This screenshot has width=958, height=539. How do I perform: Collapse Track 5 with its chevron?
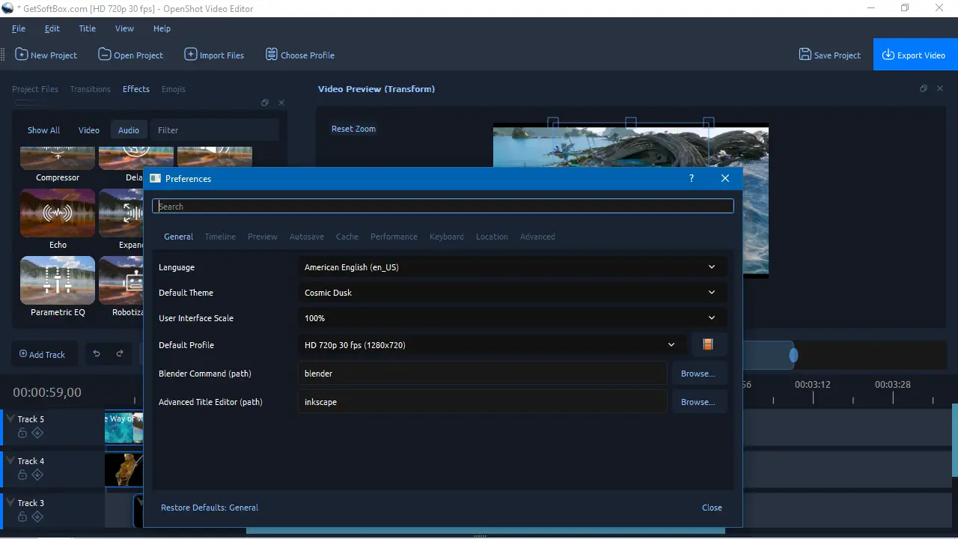(10, 419)
